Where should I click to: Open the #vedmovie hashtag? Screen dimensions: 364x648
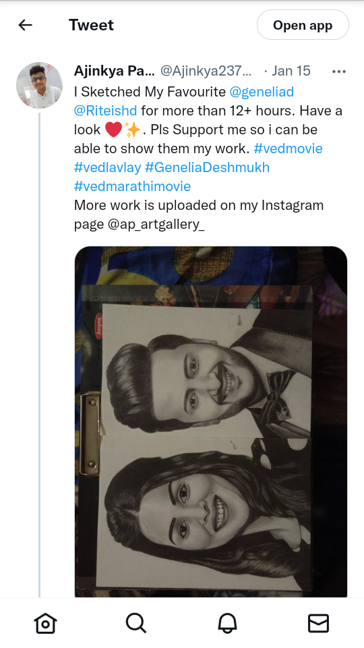(288, 148)
